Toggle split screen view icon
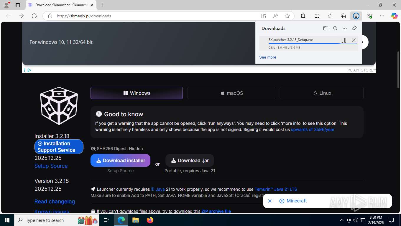 [317, 16]
